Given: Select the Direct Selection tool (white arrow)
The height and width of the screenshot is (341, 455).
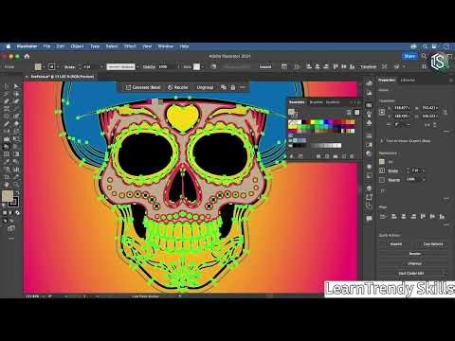Looking at the screenshot, I should coord(16,86).
